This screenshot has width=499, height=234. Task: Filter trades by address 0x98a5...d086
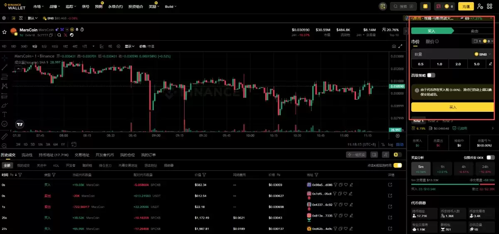click(336, 185)
